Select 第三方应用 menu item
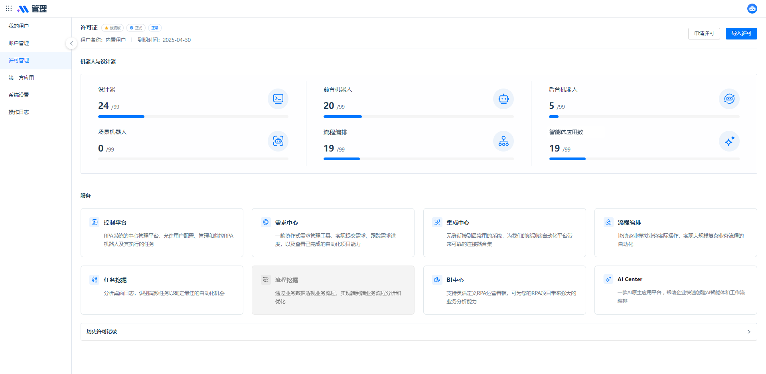The height and width of the screenshot is (374, 766). [21, 78]
